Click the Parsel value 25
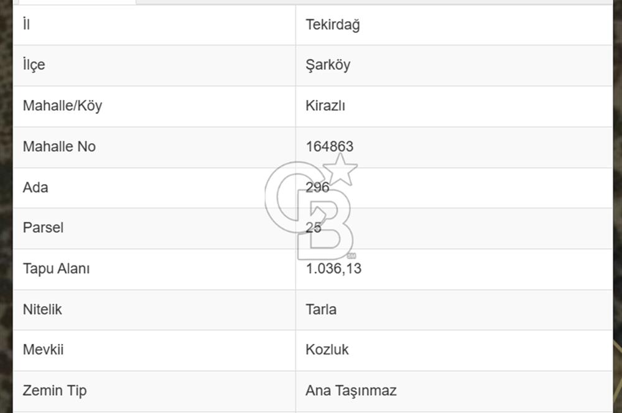This screenshot has height=413, width=622. [313, 228]
